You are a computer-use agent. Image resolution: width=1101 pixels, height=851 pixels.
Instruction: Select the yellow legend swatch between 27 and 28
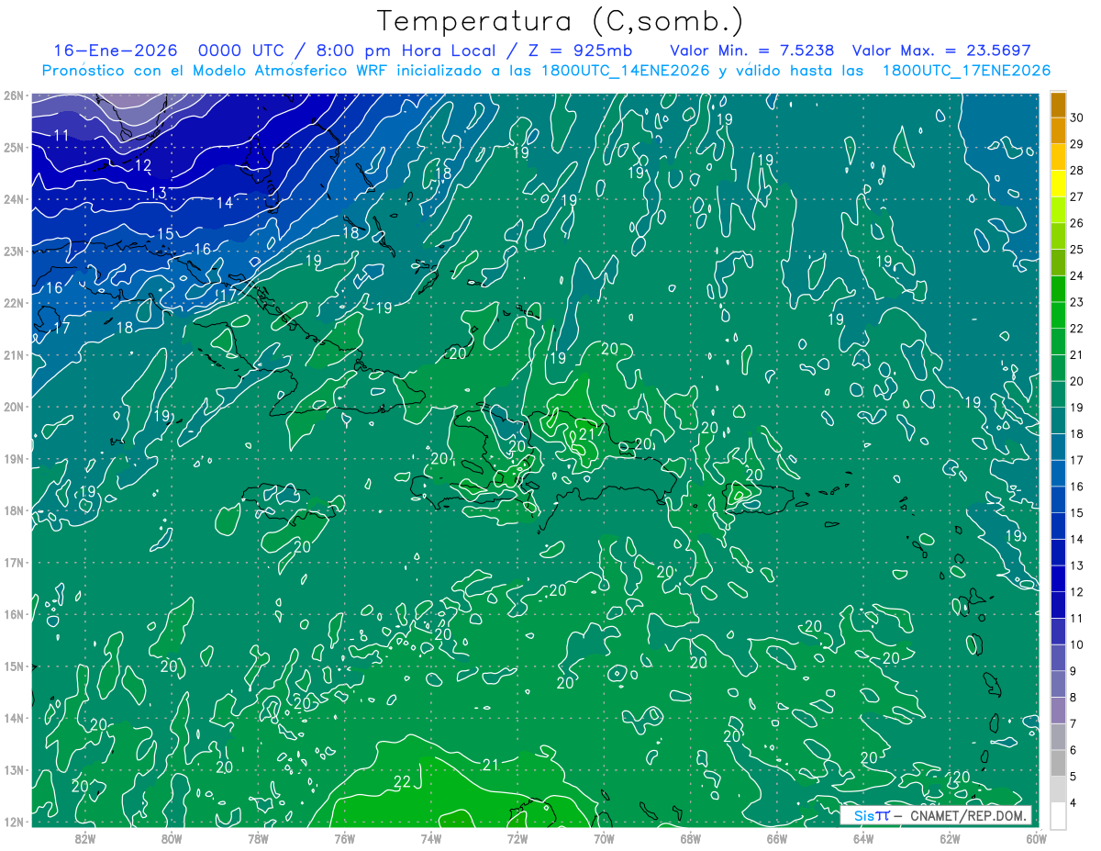(x=1058, y=184)
